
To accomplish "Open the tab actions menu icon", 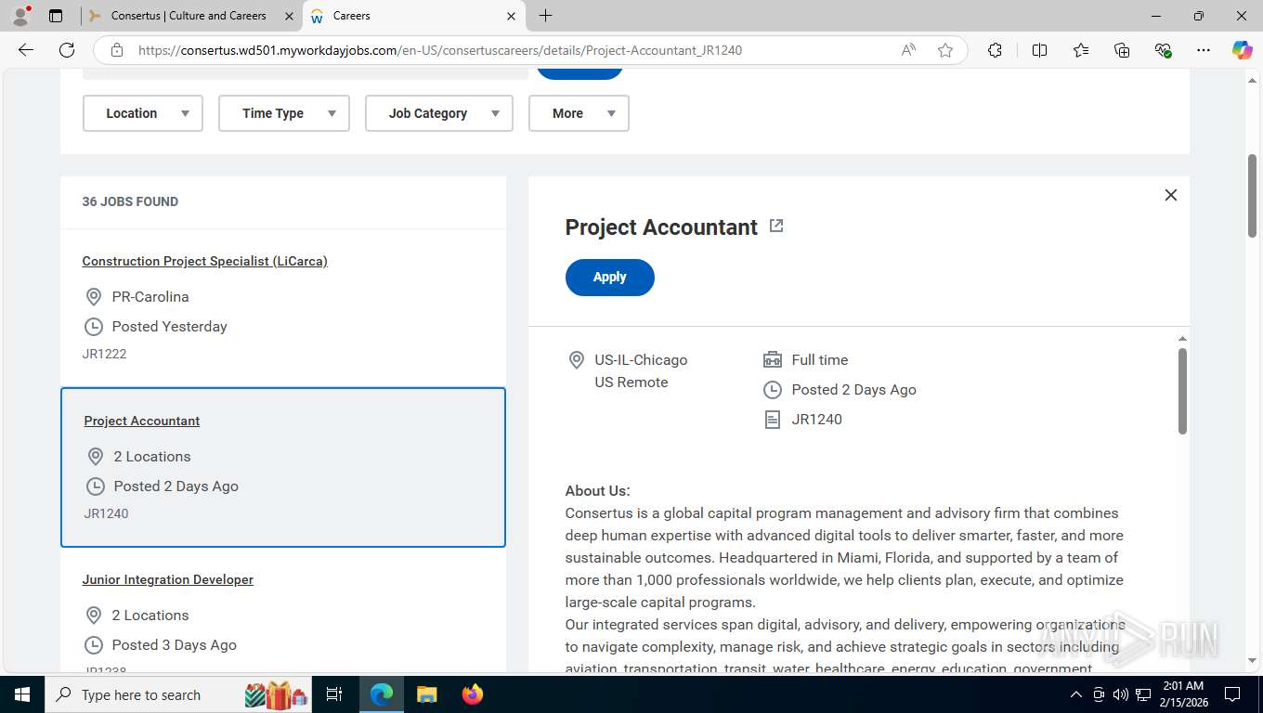I will coord(56,16).
